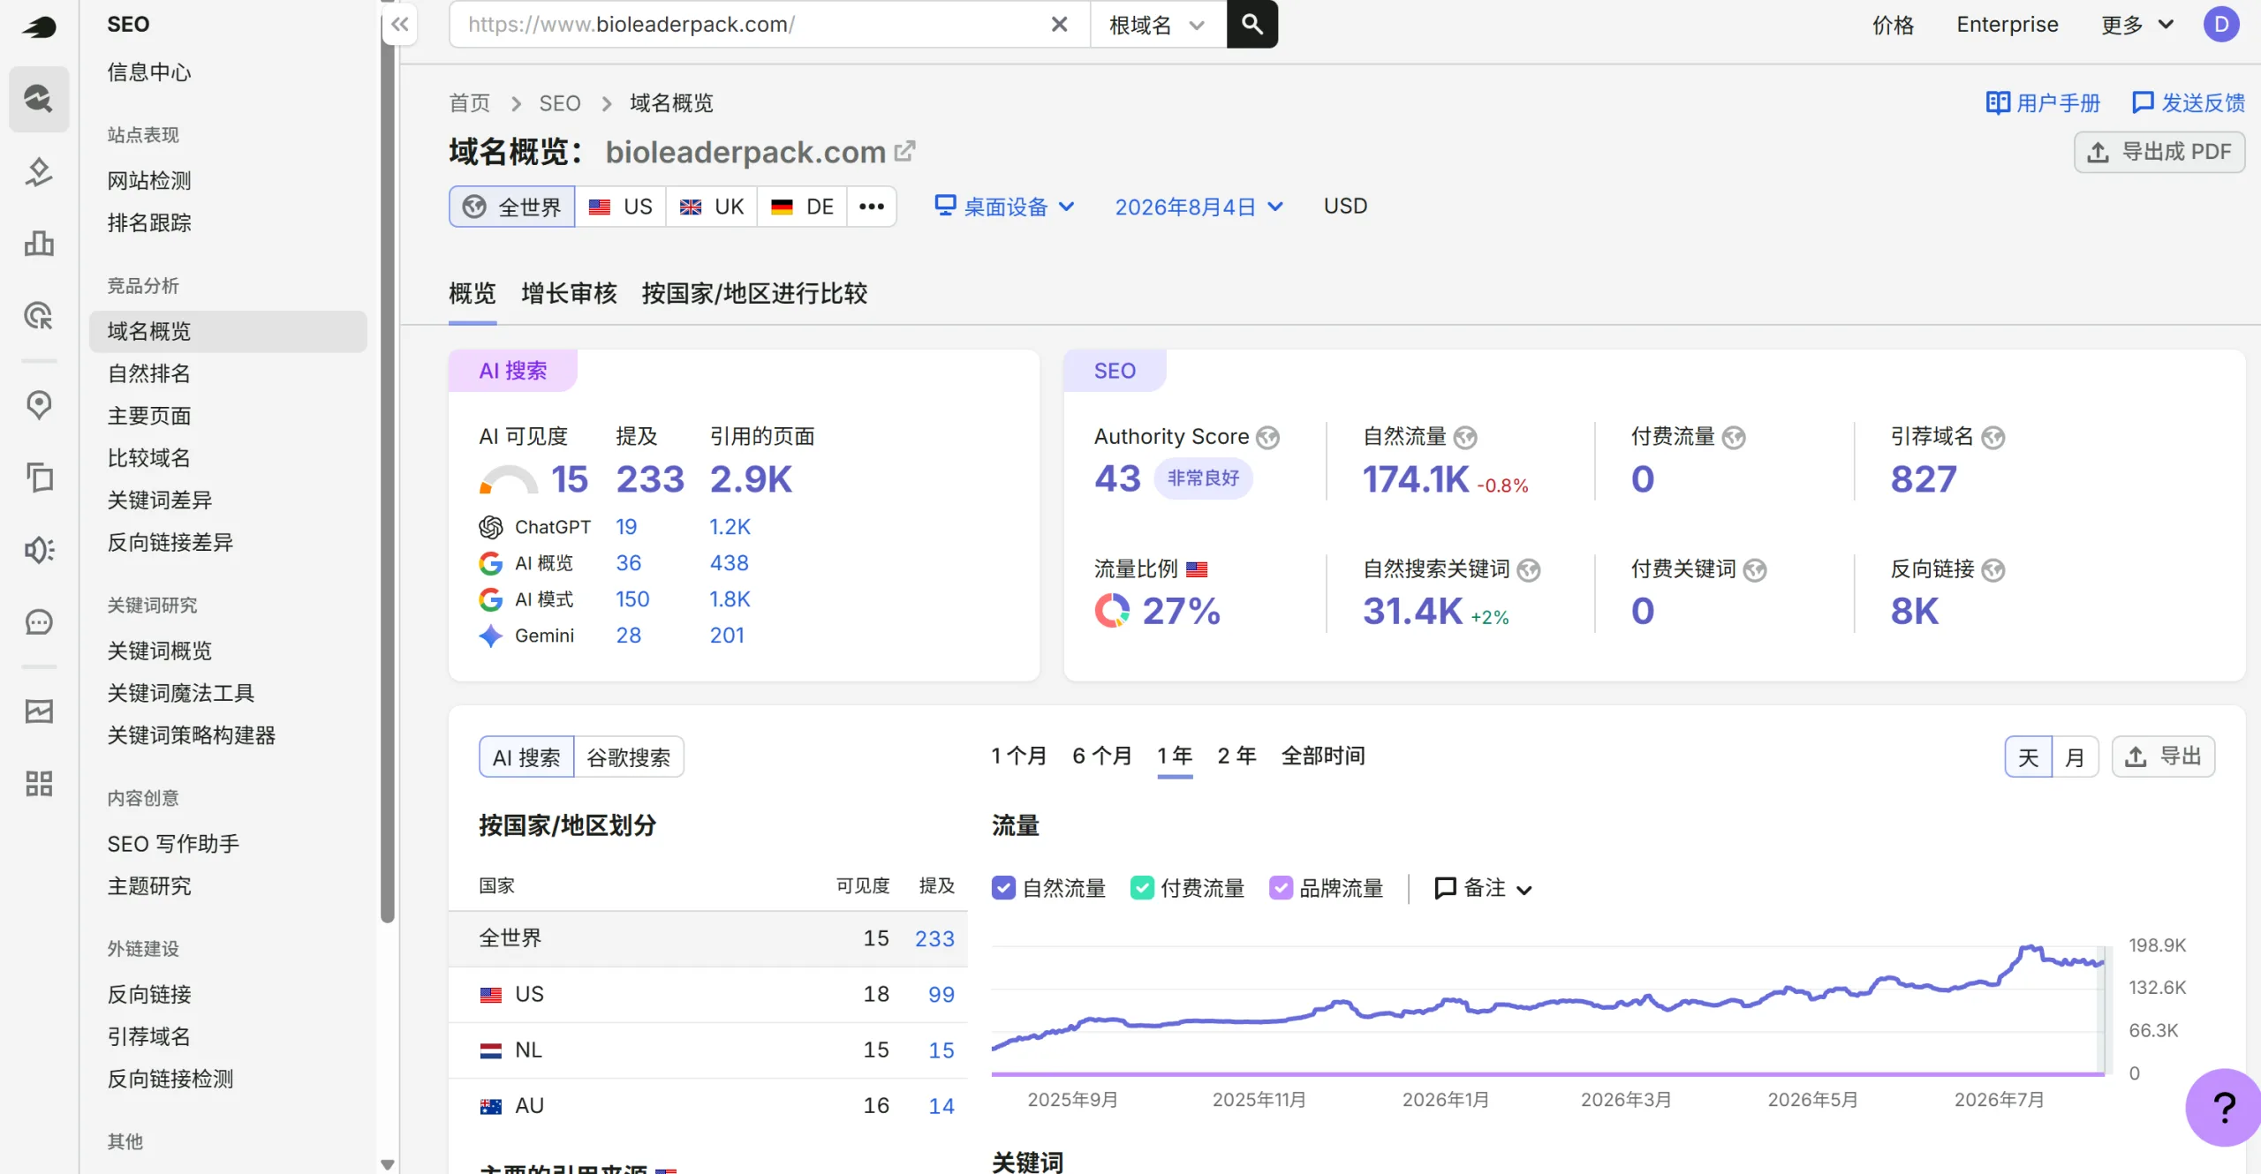Viewport: 2261px width, 1174px height.
Task: Open the chat bubble social icon
Action: [x=39, y=622]
